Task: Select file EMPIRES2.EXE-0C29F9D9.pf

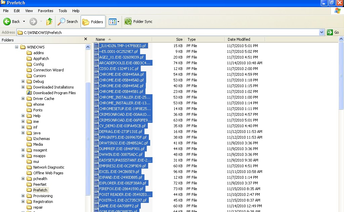Action: coord(123,166)
